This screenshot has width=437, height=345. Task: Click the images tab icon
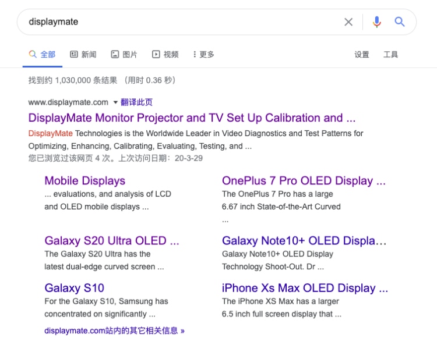[x=115, y=54]
